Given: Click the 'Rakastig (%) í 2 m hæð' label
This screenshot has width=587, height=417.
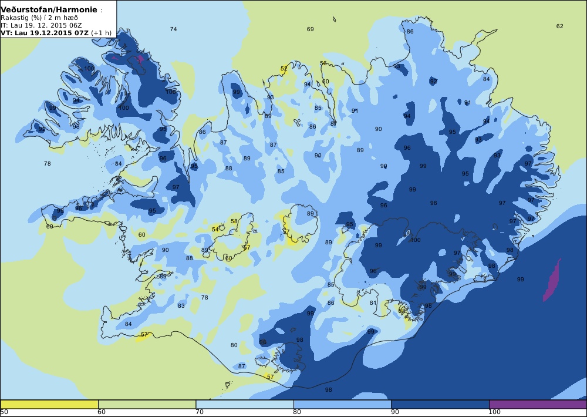Looking at the screenshot, I should (39, 18).
